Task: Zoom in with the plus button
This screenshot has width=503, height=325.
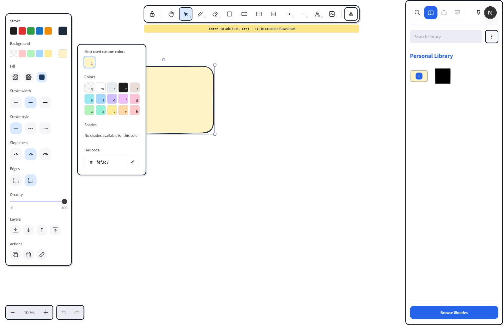Action: pos(46,312)
